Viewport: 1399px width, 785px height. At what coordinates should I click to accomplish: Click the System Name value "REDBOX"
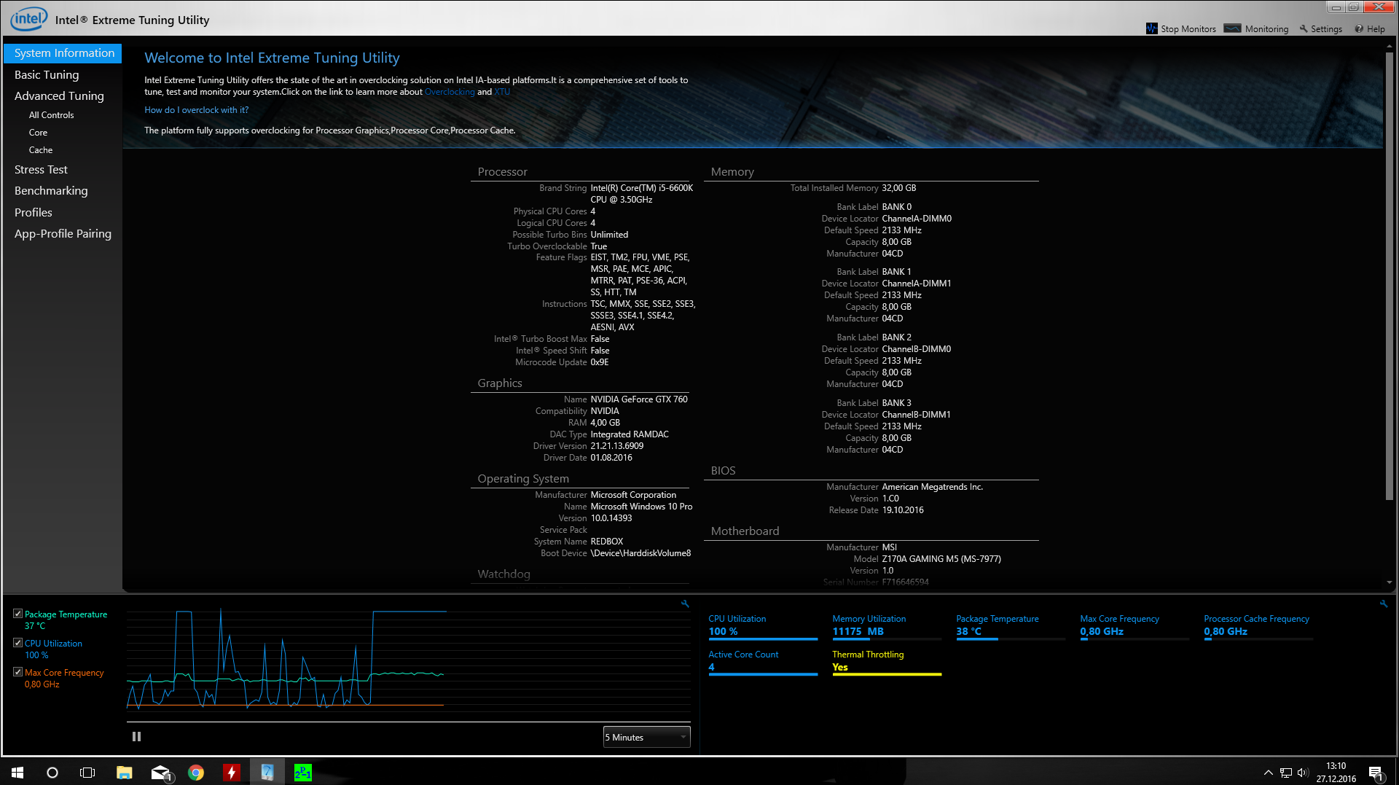tap(607, 542)
